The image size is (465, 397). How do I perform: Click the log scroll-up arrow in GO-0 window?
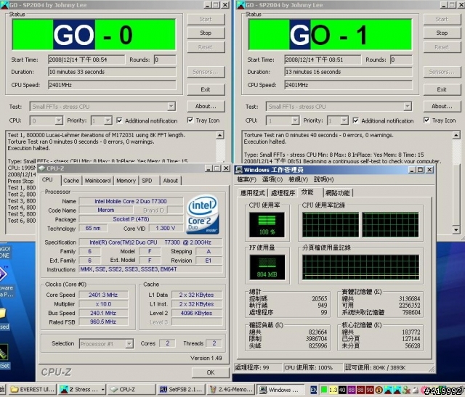[219, 136]
